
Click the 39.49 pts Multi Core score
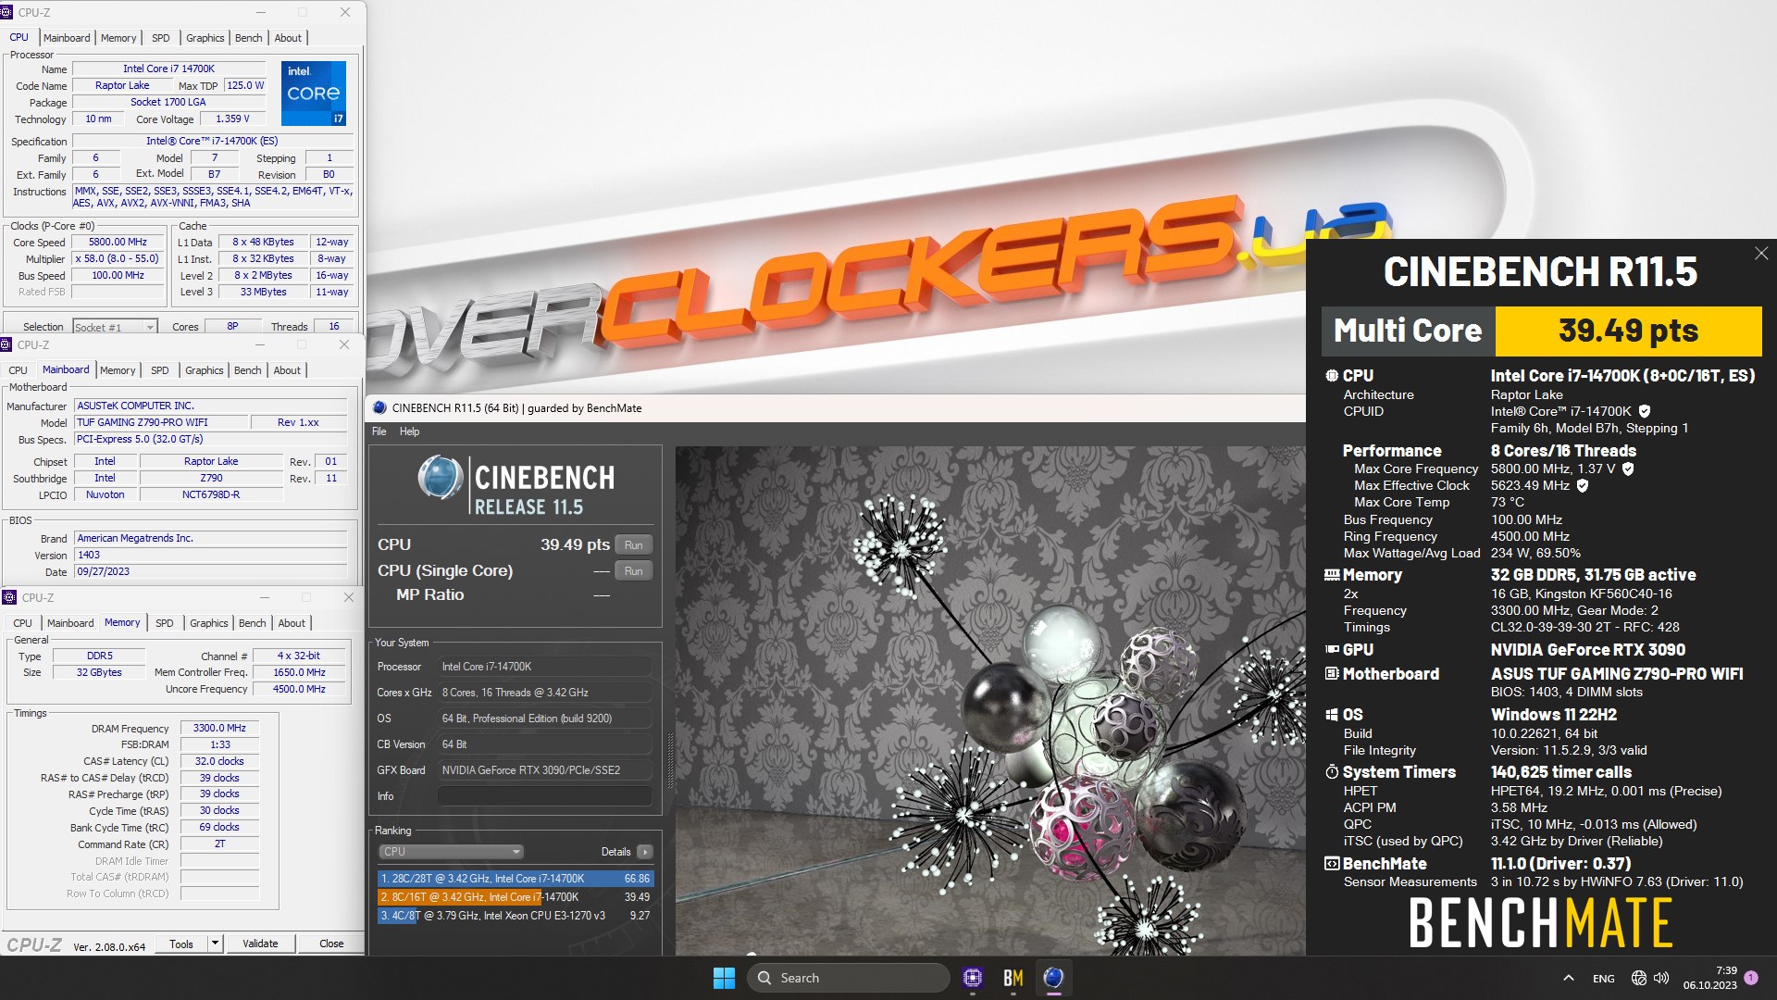click(1628, 331)
